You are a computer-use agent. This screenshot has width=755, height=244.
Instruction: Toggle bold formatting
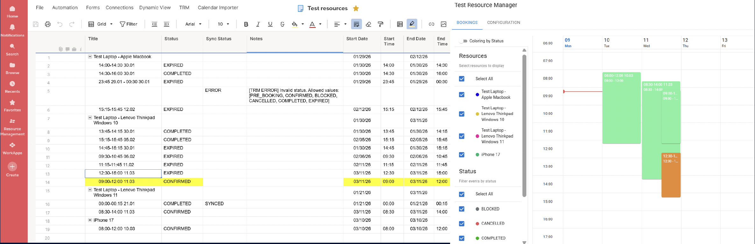coord(246,24)
